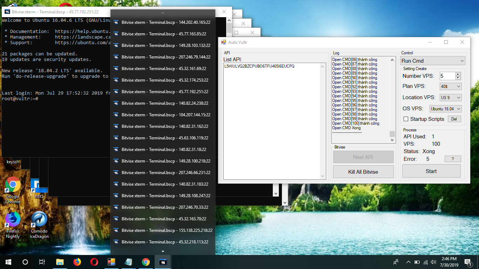Increase Number VPS with the up arrow
479x269 pixels.
tap(458, 74)
